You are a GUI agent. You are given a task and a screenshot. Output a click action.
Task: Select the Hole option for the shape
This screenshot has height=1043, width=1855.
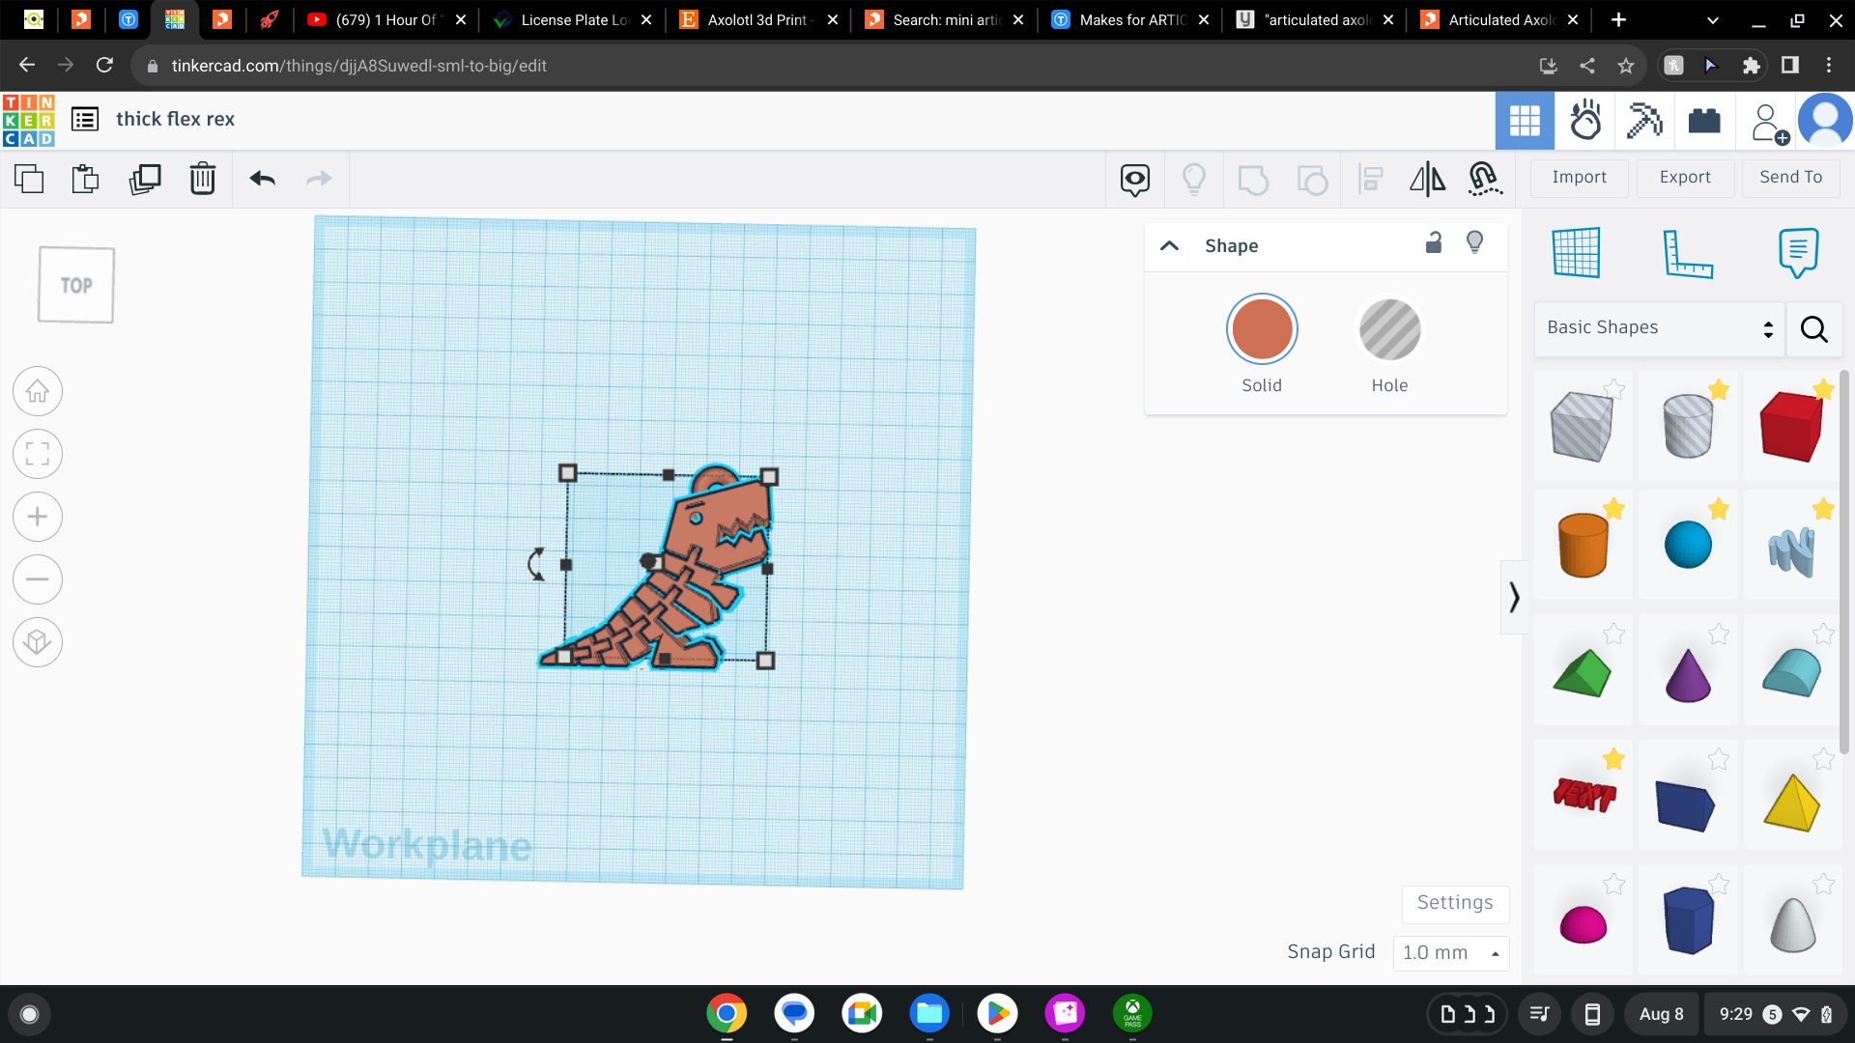1389,329
